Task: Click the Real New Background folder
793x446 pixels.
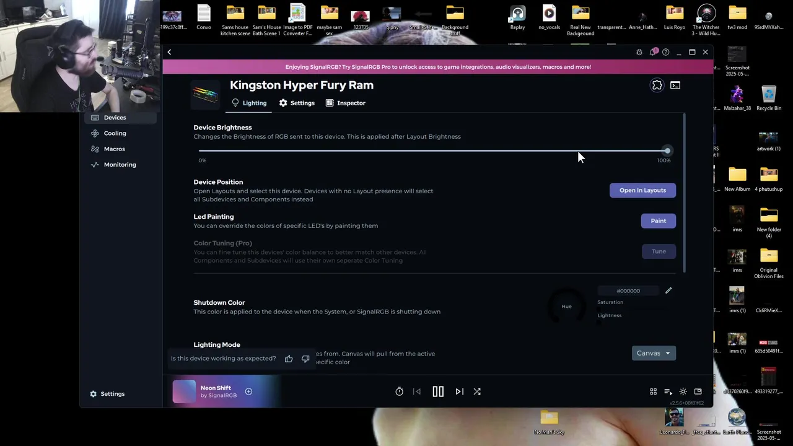Action: [x=581, y=20]
